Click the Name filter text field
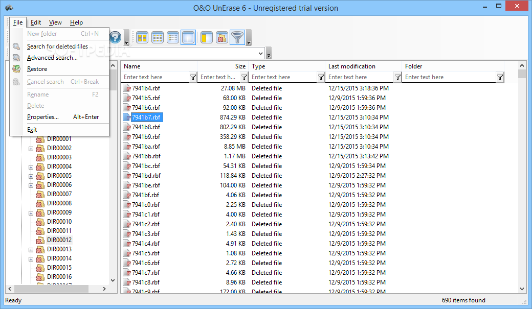The width and height of the screenshot is (532, 309). [x=156, y=77]
